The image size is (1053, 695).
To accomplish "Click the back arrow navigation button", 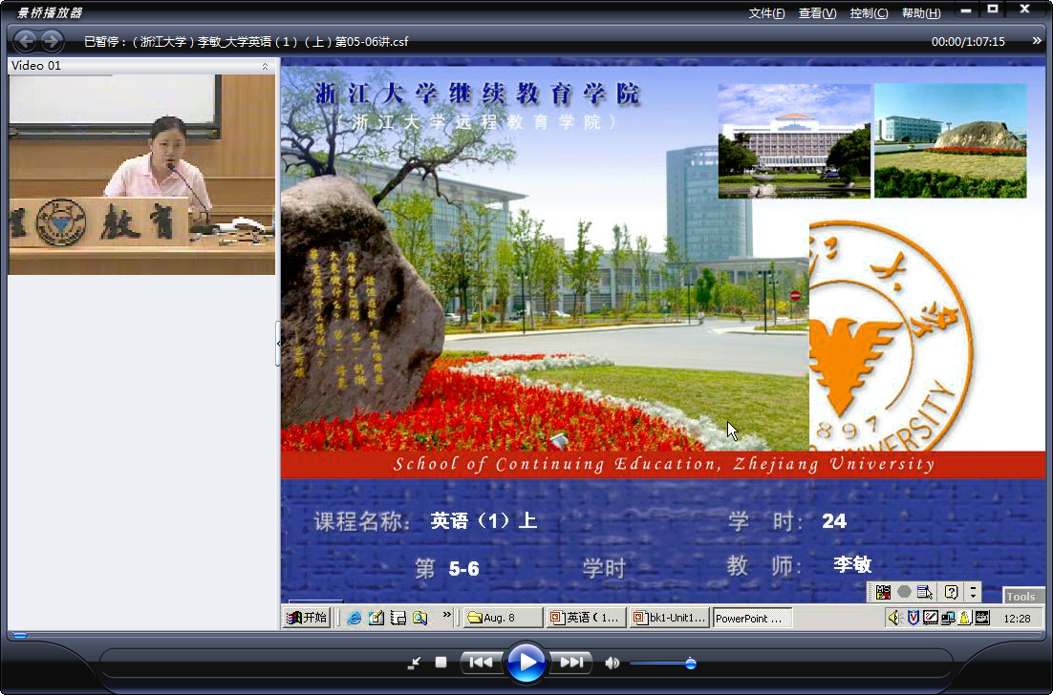I will [26, 41].
